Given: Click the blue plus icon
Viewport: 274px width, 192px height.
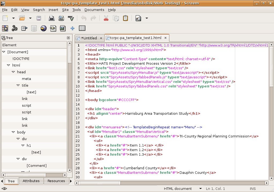Looking at the screenshot, I should click(x=73, y=28).
